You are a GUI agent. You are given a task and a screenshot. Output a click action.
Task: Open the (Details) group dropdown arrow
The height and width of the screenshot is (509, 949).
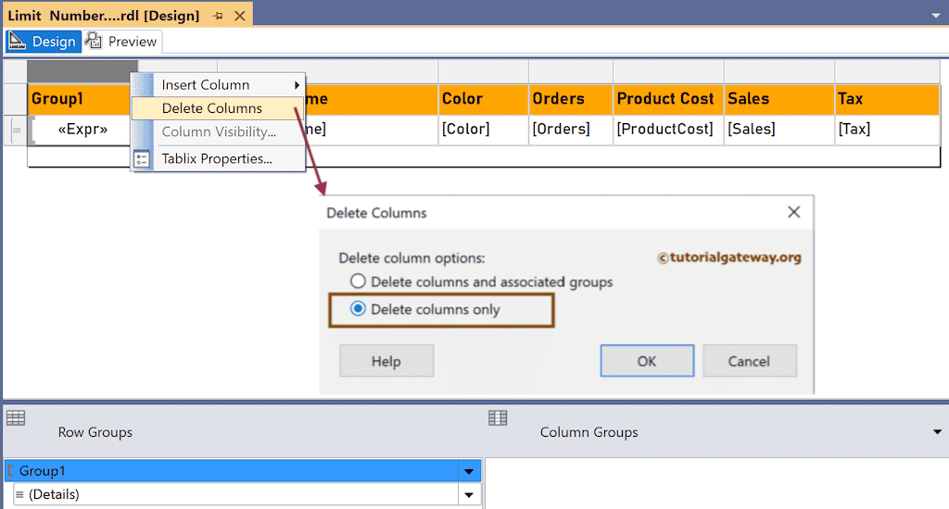(x=469, y=495)
